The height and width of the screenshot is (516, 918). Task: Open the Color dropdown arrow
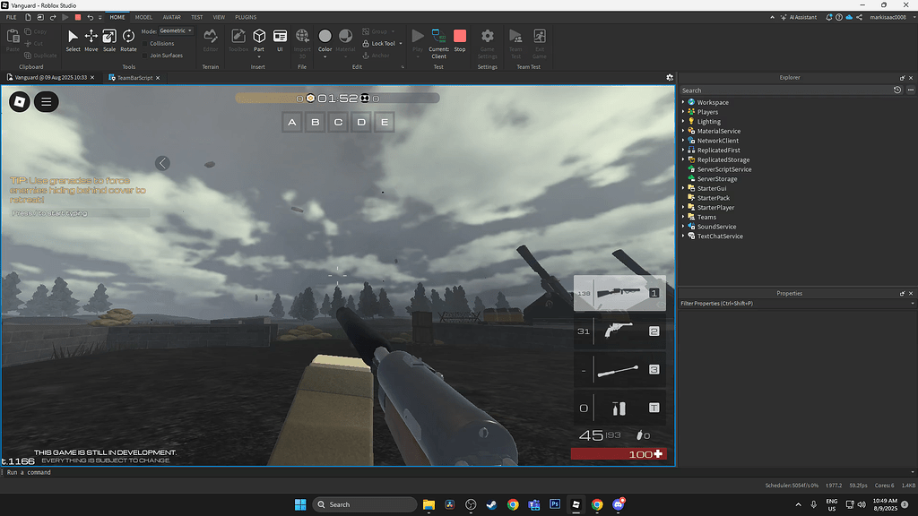pyautogui.click(x=325, y=56)
